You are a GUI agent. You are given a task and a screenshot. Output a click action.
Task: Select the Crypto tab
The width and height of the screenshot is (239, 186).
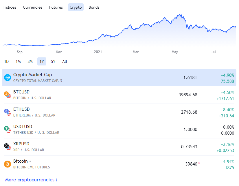tap(76, 7)
